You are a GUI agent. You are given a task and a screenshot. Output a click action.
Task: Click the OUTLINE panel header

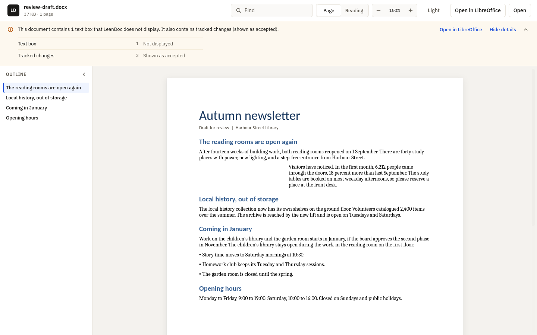tap(16, 74)
